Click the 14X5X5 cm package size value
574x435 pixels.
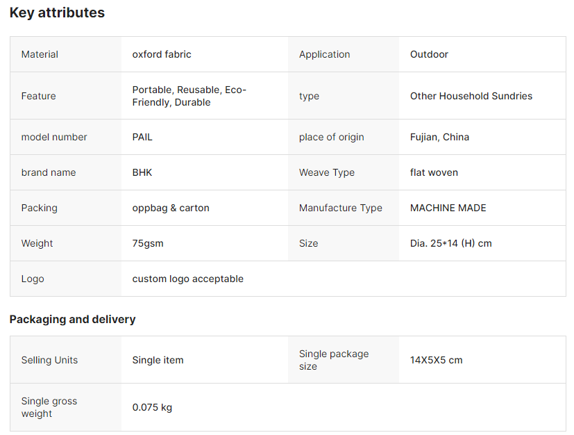click(x=436, y=360)
